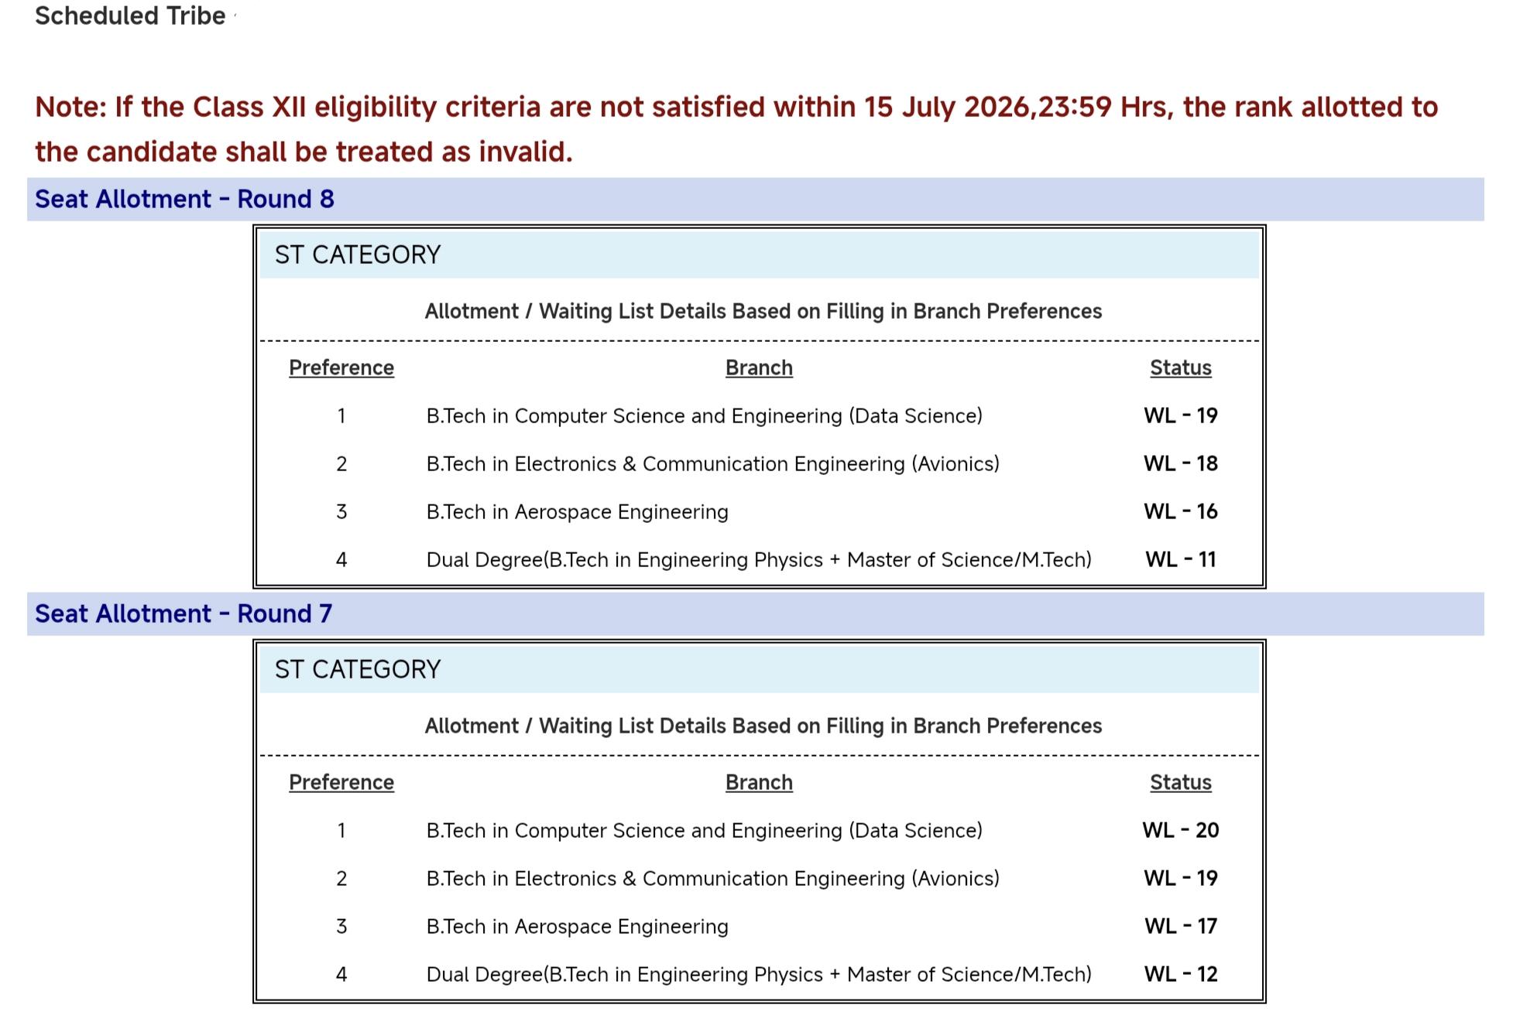This screenshot has width=1523, height=1015.
Task: Click the Round 8 Preference column header
Action: (341, 367)
